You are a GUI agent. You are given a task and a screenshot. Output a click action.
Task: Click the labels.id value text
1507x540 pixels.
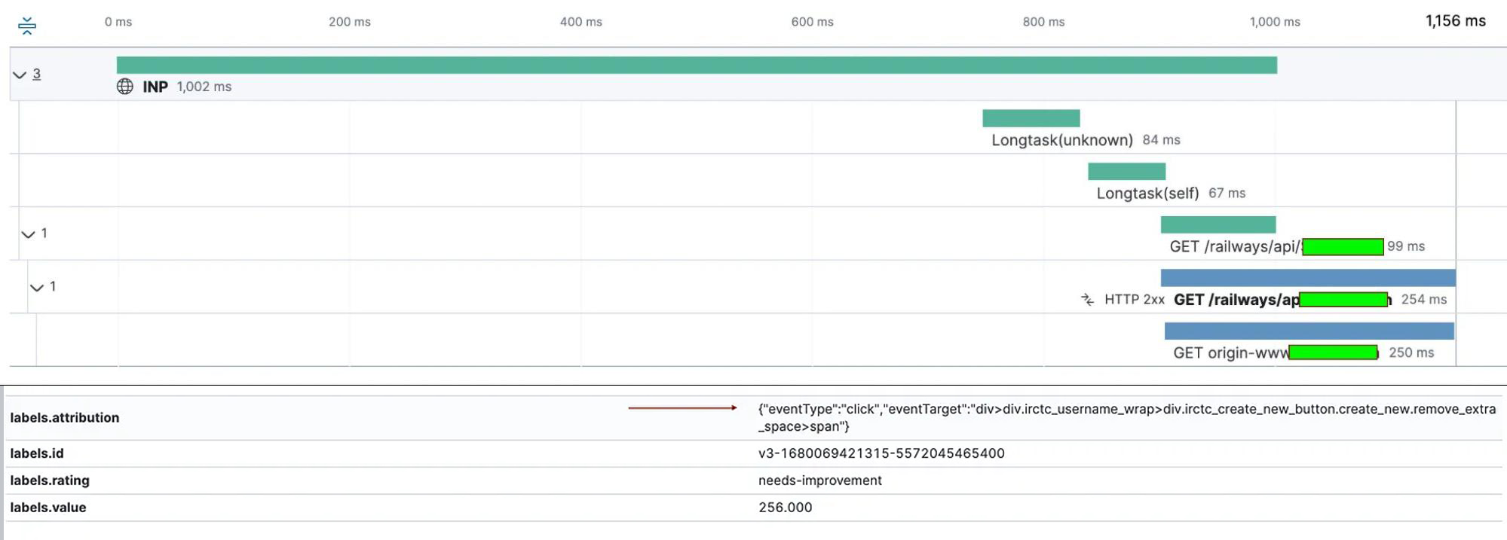tap(881, 453)
